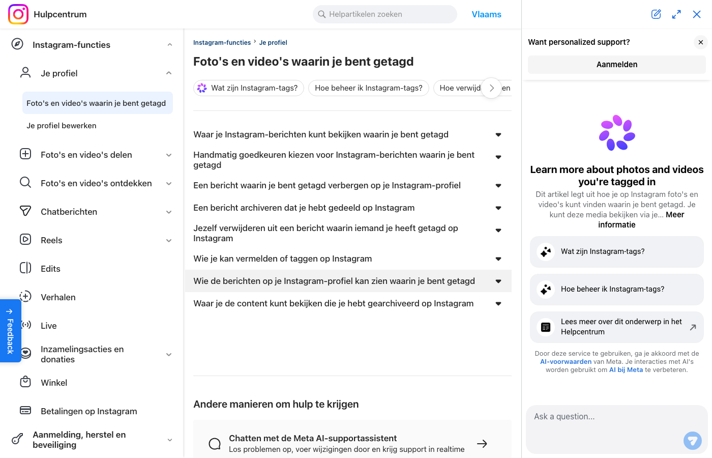Focus the Helpartikelen zoeken search field
This screenshot has width=712, height=458.
pyautogui.click(x=385, y=14)
